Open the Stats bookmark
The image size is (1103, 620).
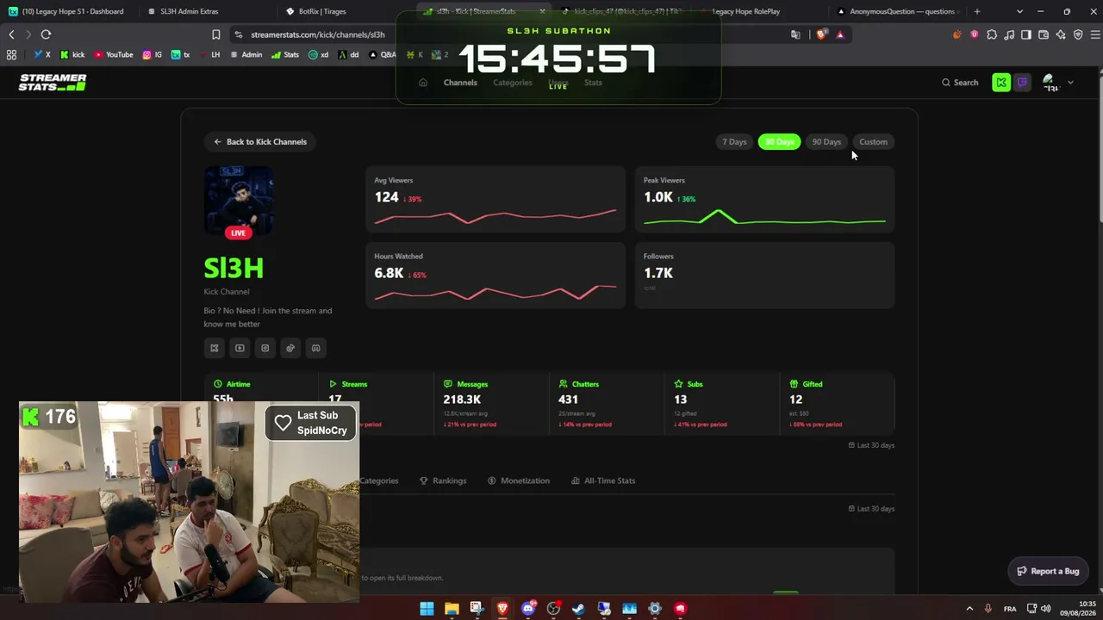(x=285, y=54)
